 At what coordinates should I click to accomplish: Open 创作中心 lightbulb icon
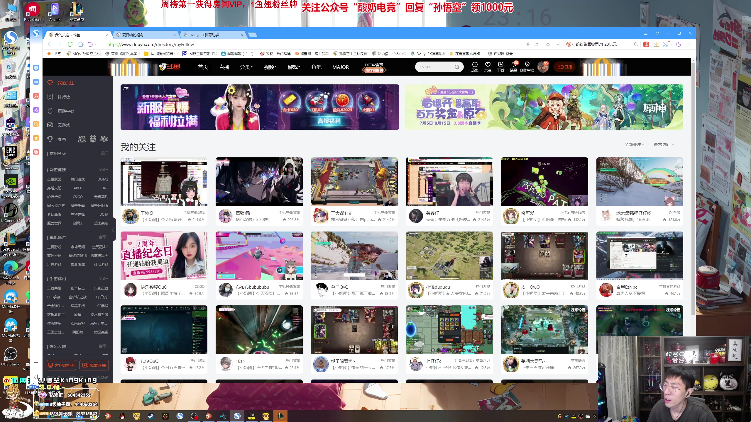(x=527, y=67)
